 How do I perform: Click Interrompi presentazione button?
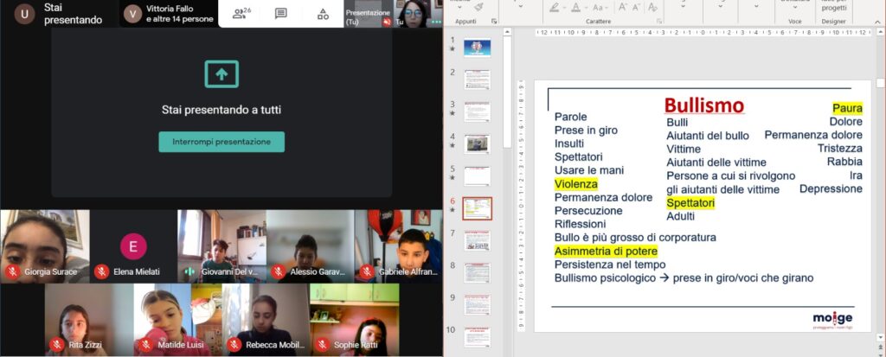pos(221,142)
